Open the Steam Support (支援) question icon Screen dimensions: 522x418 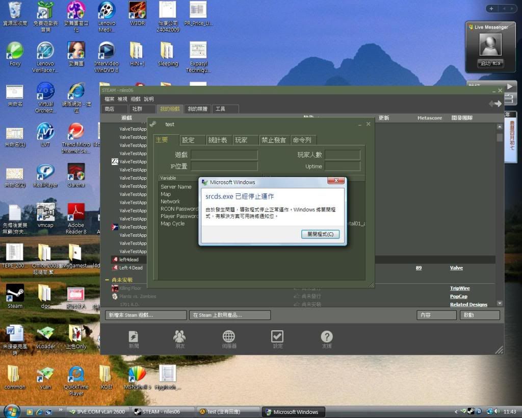326,337
